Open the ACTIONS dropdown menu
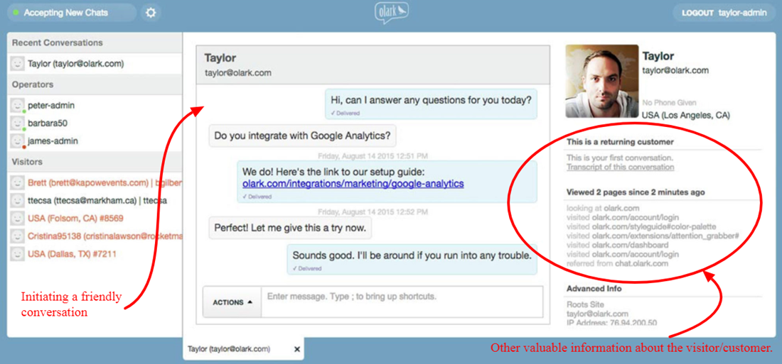The width and height of the screenshot is (782, 364). click(232, 302)
